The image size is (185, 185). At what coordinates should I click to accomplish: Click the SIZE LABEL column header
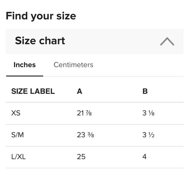pos(33,91)
